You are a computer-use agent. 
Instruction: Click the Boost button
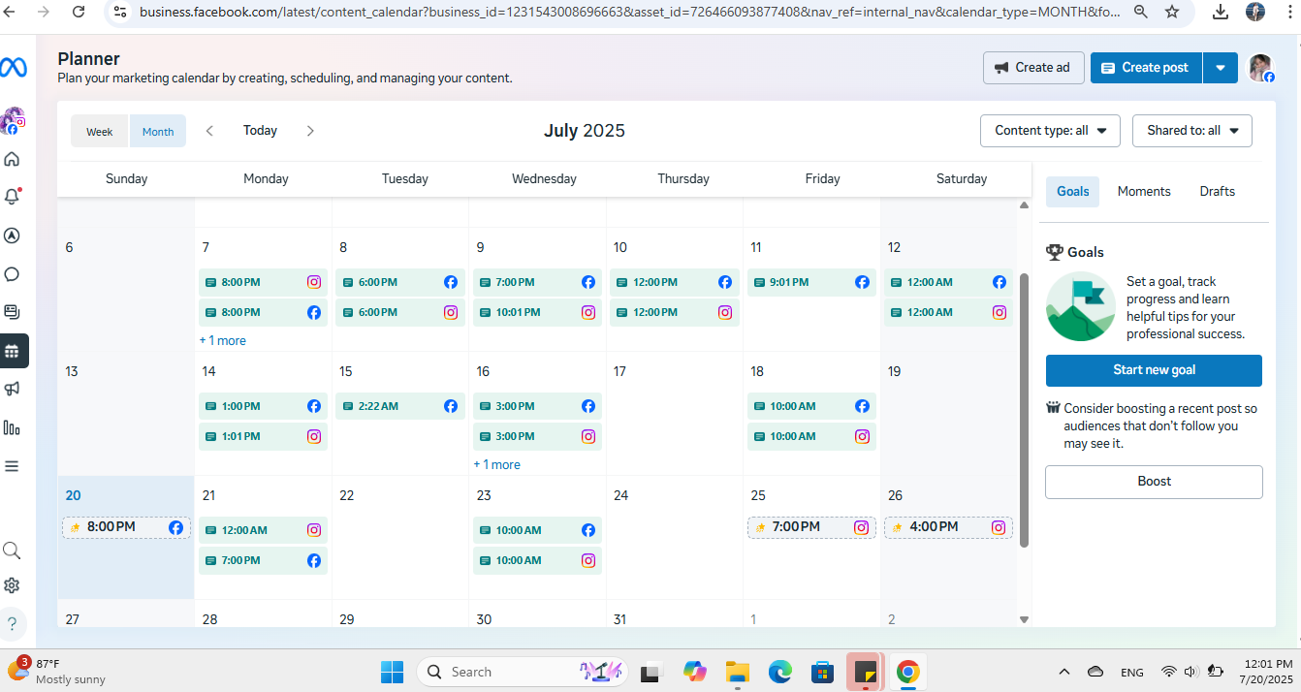tap(1154, 482)
